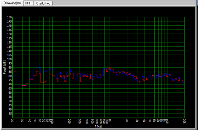Switch to the Oszilloskop tab
The width and height of the screenshot is (198, 130).
click(43, 3)
